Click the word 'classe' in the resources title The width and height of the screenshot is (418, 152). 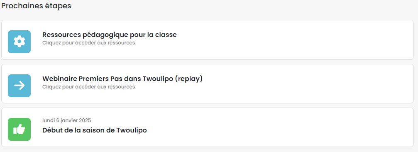click(x=167, y=35)
